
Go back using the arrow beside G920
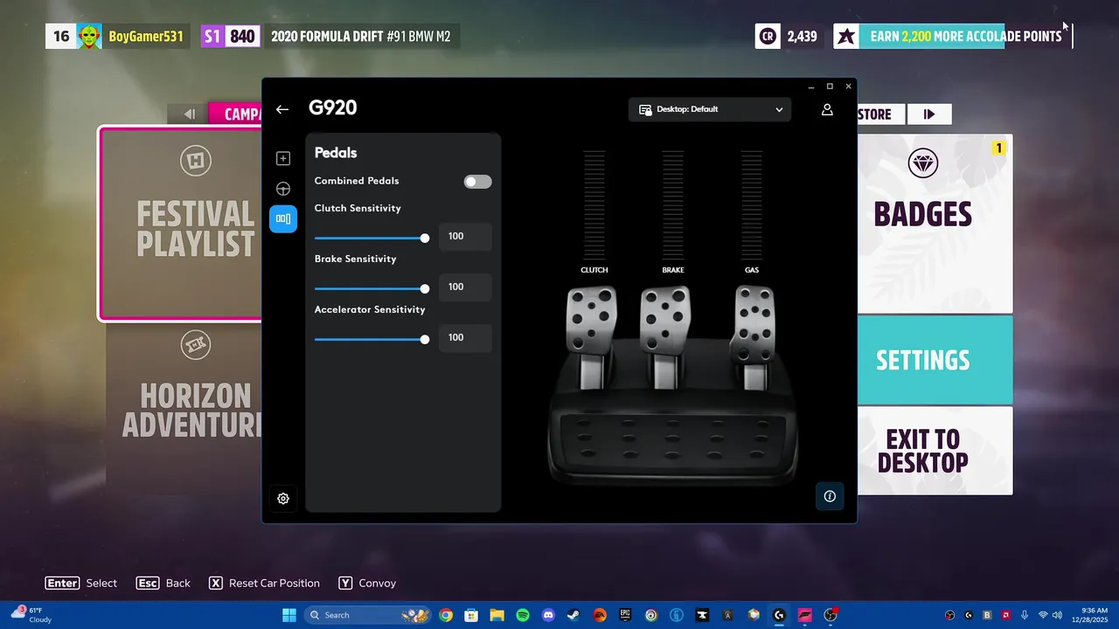tap(281, 109)
